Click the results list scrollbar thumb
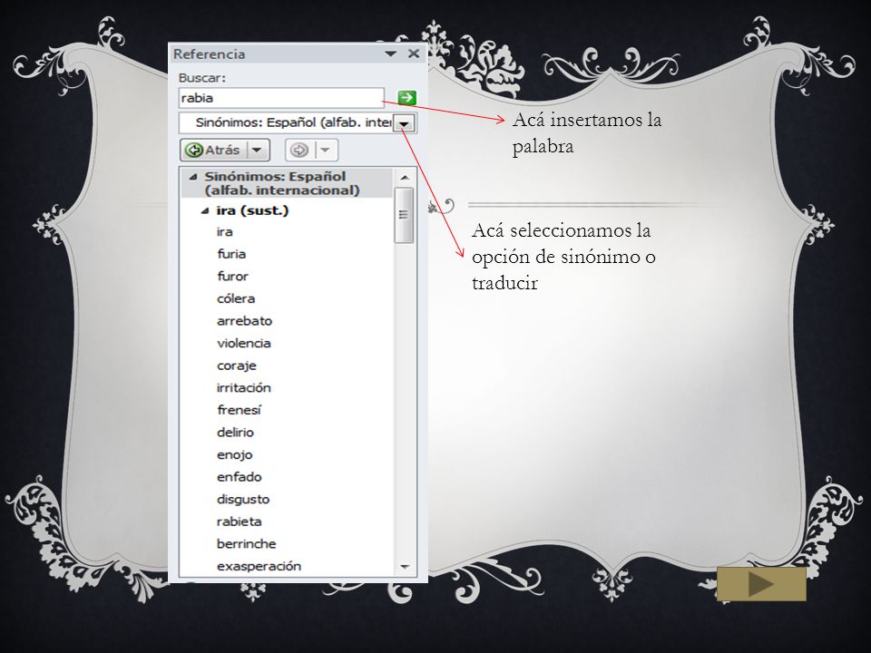 (404, 215)
